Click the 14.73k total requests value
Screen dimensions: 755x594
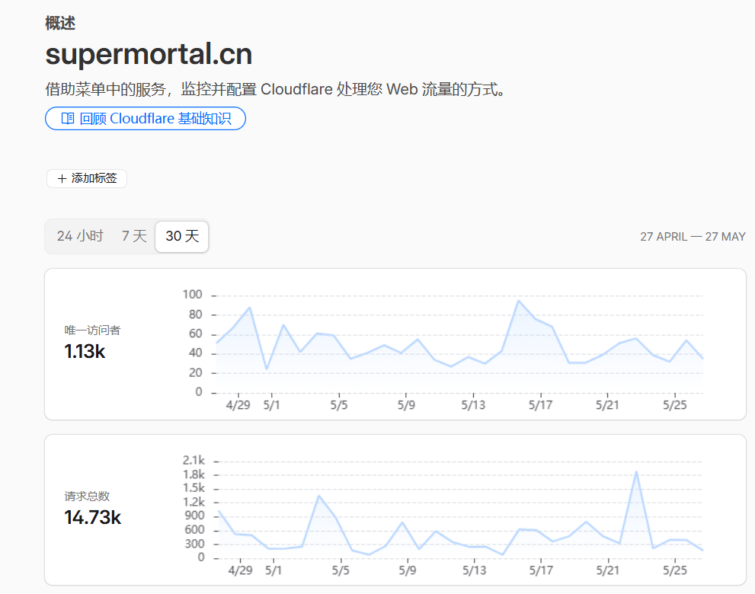(x=92, y=517)
